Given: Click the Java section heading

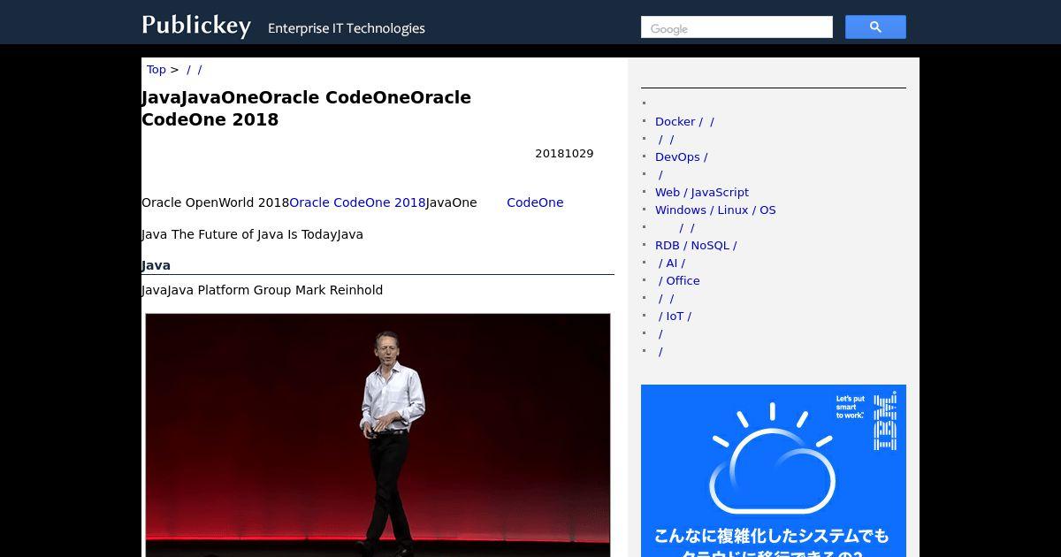Looking at the screenshot, I should pos(156,265).
